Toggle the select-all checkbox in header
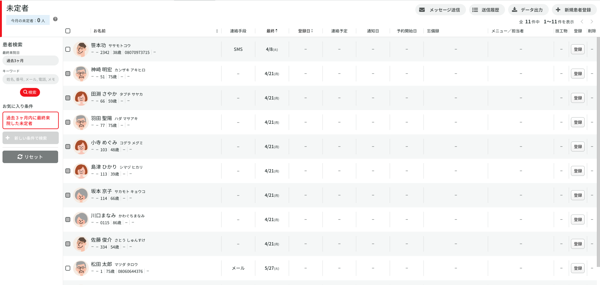This screenshot has height=285, width=600. (68, 31)
